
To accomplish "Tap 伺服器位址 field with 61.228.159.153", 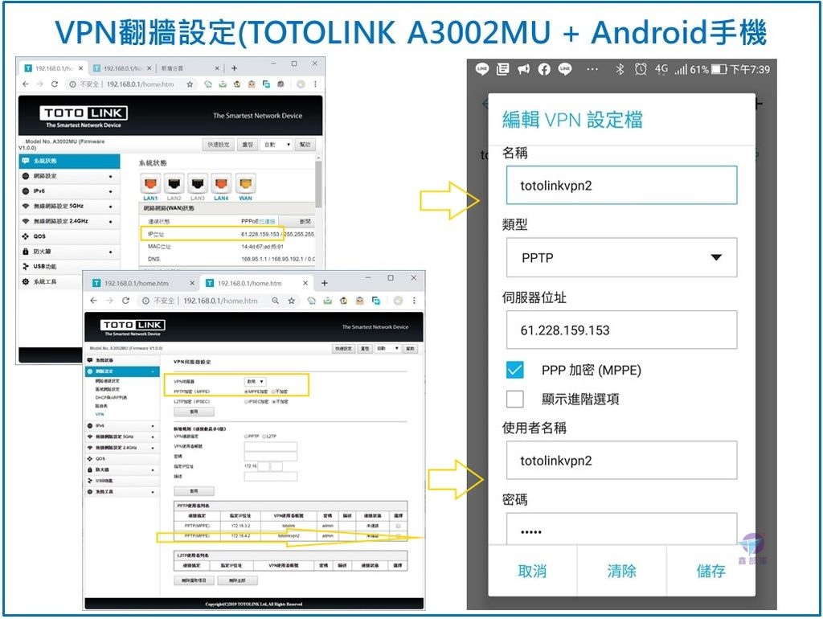I will tap(621, 330).
